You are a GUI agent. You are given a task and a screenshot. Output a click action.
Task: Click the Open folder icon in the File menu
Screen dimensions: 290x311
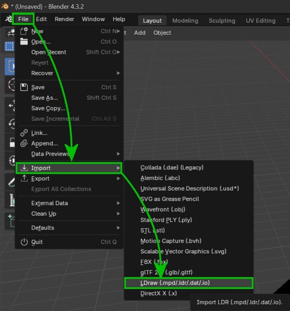(24, 41)
